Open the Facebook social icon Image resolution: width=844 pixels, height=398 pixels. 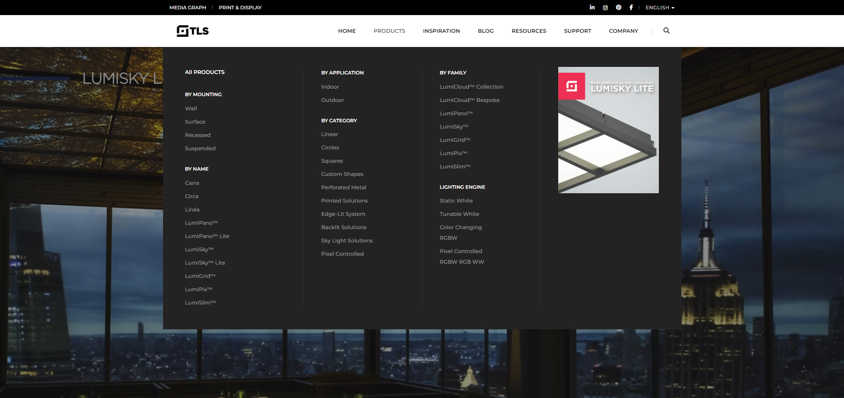pos(631,8)
